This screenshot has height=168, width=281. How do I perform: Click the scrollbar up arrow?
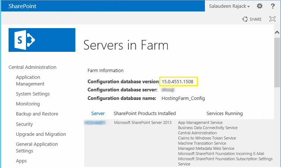point(277,32)
